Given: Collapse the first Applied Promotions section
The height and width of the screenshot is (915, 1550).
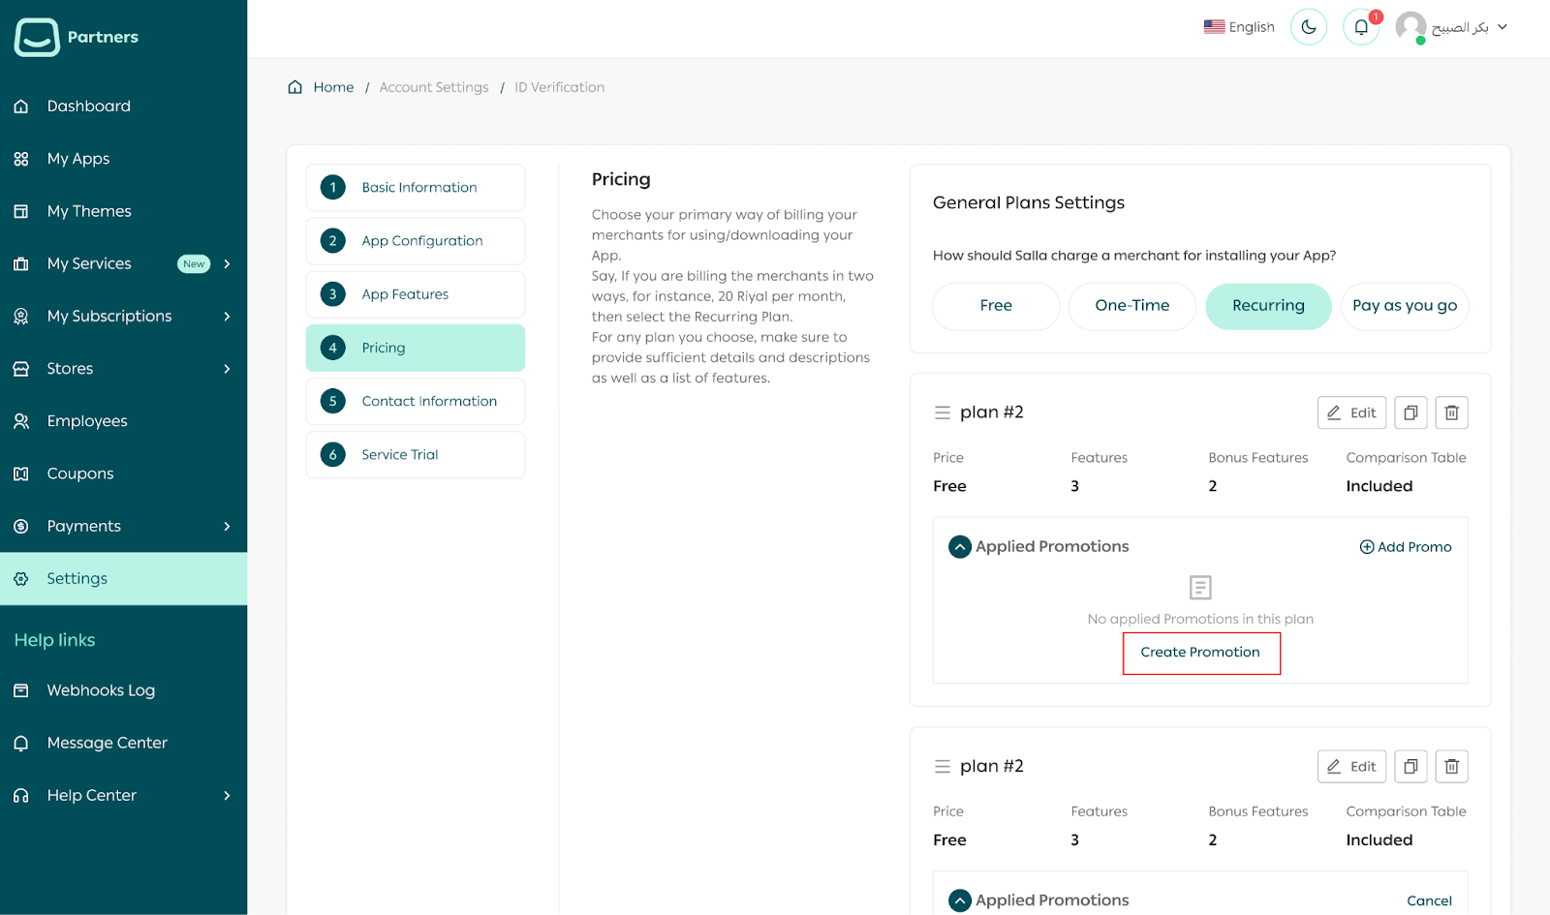Looking at the screenshot, I should point(959,547).
